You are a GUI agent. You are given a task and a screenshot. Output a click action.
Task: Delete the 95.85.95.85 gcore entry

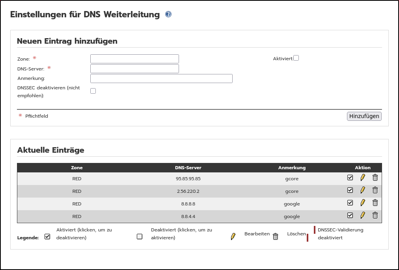(375, 178)
